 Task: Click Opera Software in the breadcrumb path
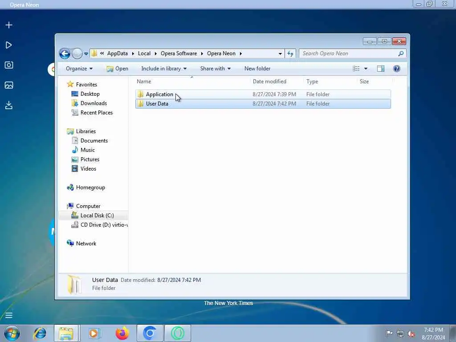[x=179, y=53]
